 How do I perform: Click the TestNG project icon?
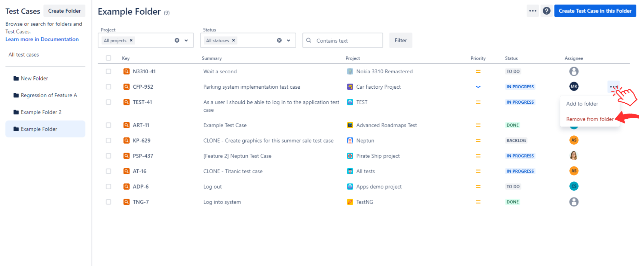tap(350, 202)
